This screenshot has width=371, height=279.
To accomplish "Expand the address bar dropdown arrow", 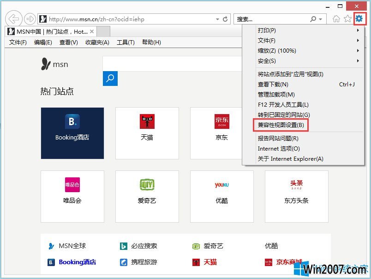I will [x=217, y=19].
